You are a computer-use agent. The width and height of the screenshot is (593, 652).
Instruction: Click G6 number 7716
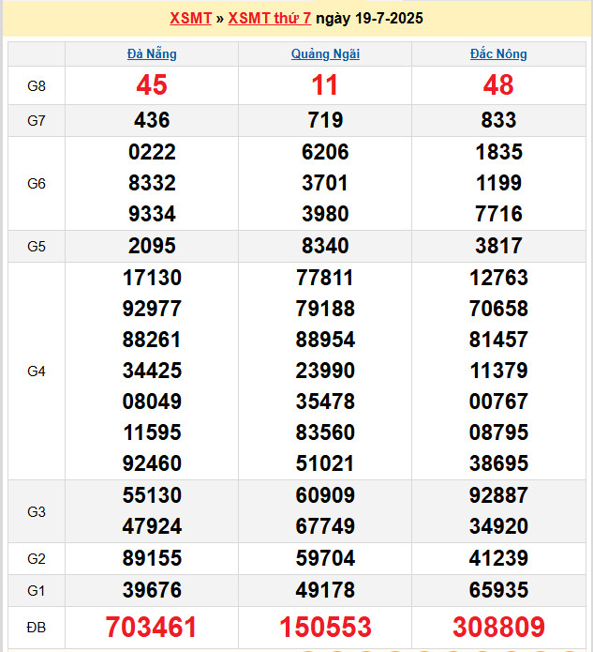(498, 214)
